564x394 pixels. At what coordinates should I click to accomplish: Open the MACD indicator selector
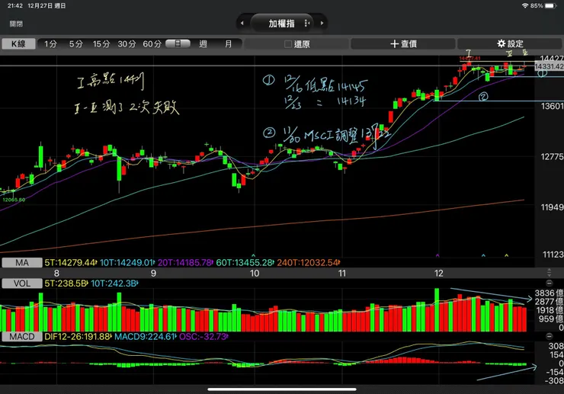pos(22,337)
